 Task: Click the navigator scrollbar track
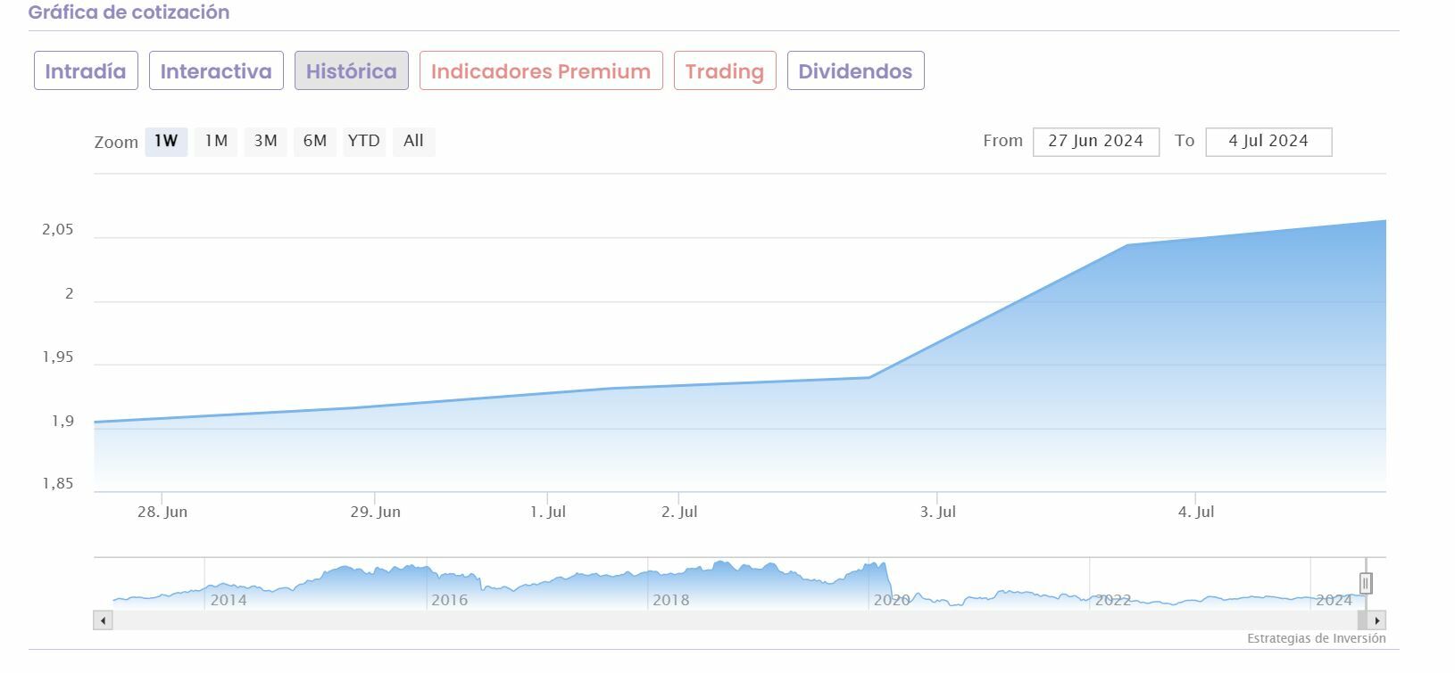(714, 620)
